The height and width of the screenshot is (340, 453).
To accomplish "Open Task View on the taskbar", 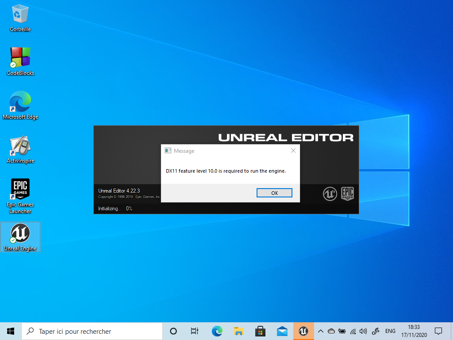I will [195, 331].
